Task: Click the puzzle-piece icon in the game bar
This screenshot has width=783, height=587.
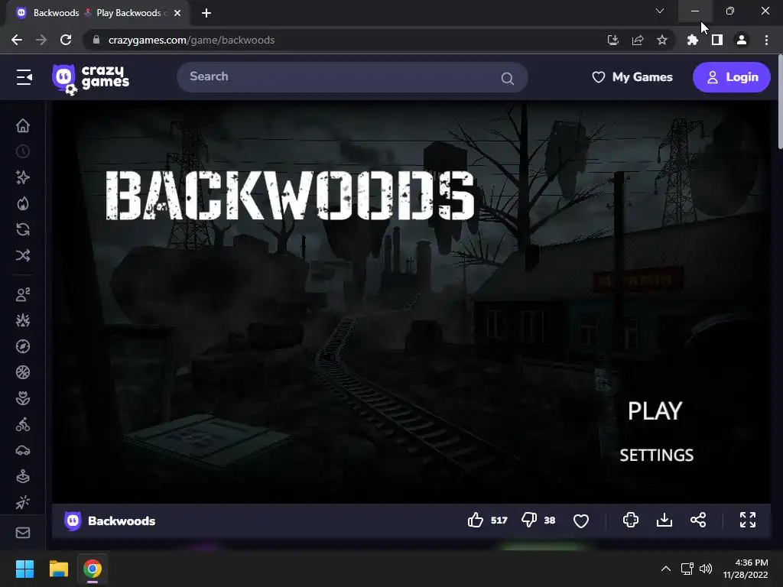Action: coord(631,520)
